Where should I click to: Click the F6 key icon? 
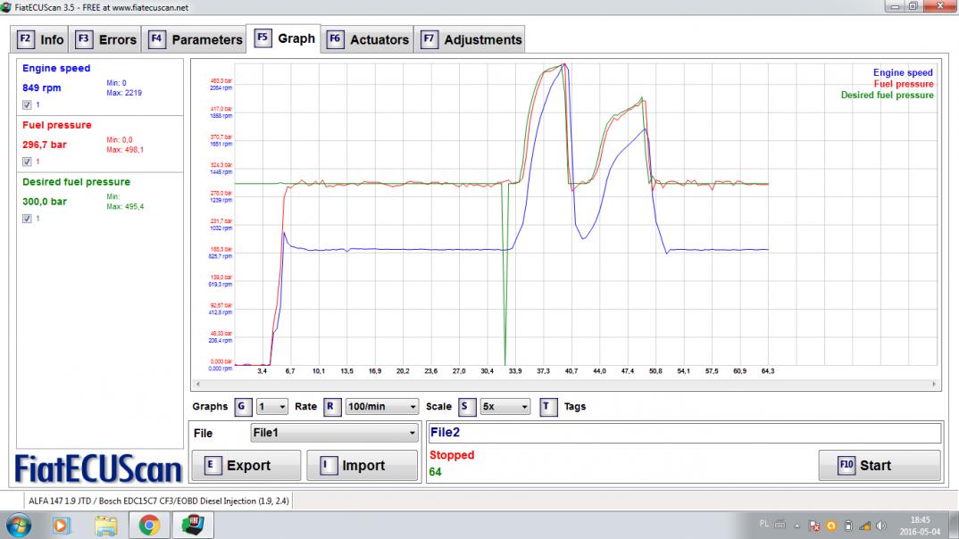pyautogui.click(x=335, y=39)
